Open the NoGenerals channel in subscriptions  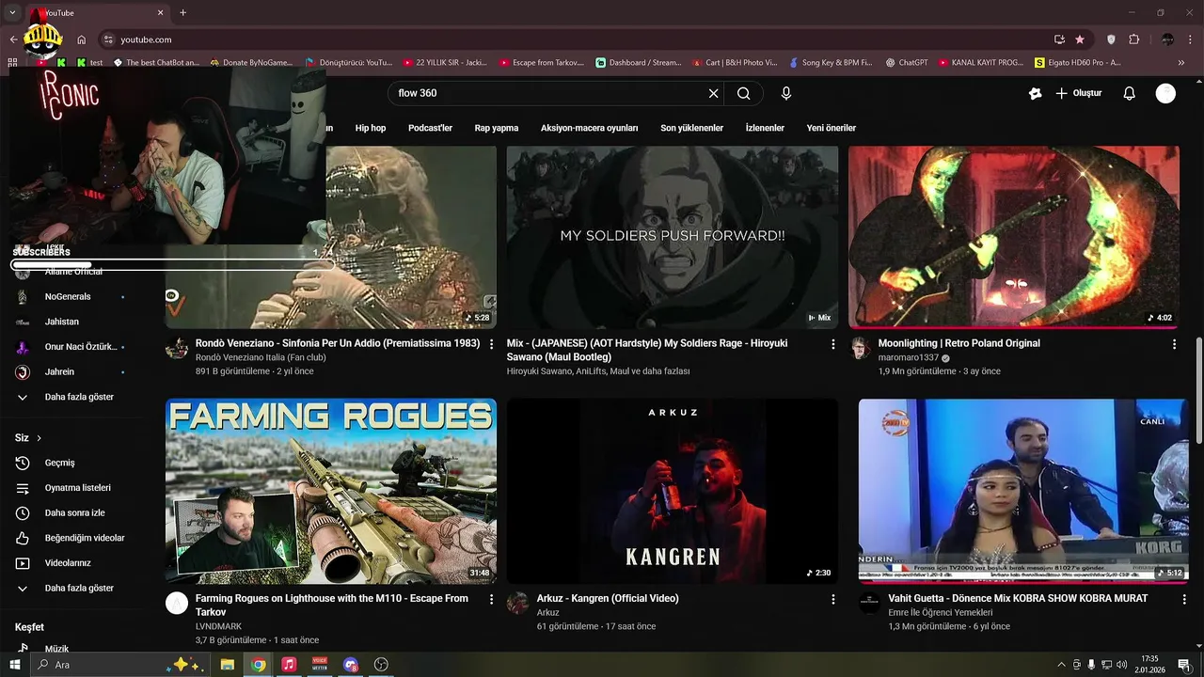(x=68, y=296)
